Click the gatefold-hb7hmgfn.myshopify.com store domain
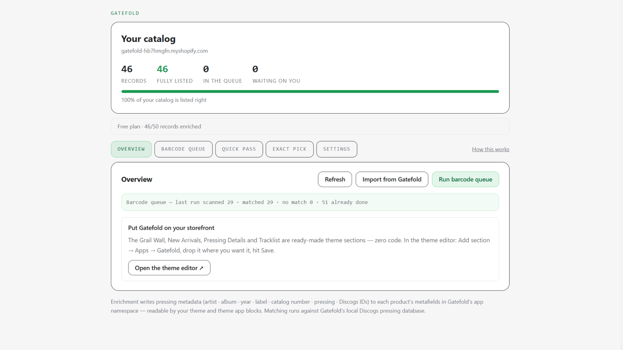This screenshot has width=623, height=350. click(x=164, y=51)
